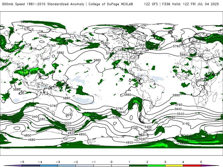Click the dark green 1-to-2 legend swatch
This screenshot has height=167, width=223.
coord(138,166)
